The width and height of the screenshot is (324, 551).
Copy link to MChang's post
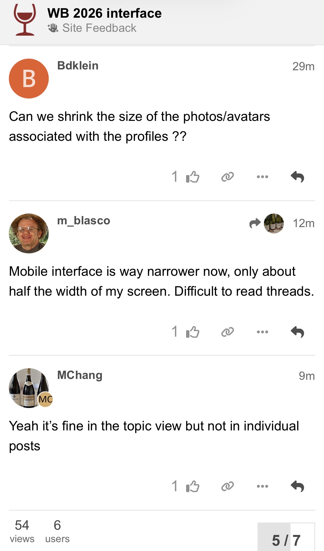[228, 486]
